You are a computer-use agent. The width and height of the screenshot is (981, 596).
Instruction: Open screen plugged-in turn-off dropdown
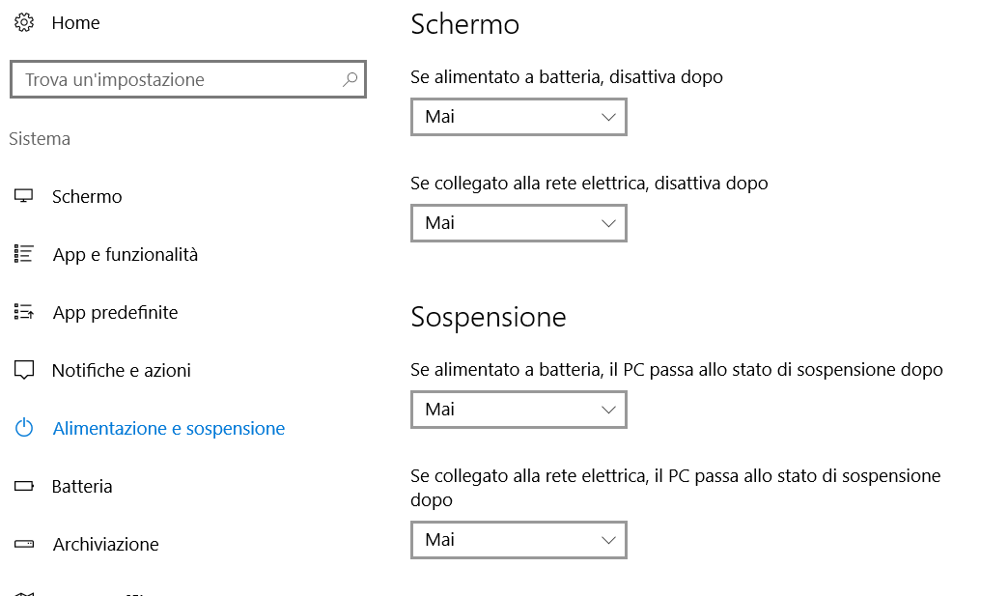click(x=519, y=223)
